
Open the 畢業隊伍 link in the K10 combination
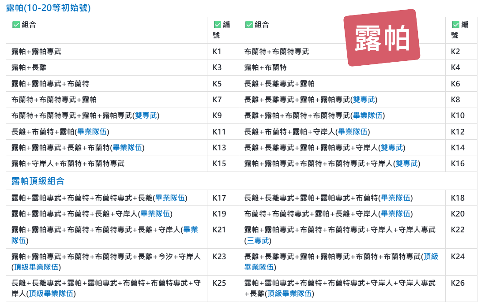coord(368,116)
